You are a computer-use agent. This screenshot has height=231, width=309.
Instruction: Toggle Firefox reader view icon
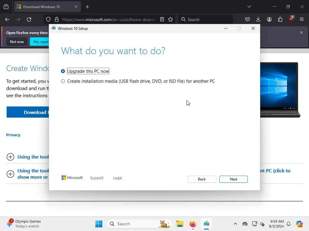162,20
